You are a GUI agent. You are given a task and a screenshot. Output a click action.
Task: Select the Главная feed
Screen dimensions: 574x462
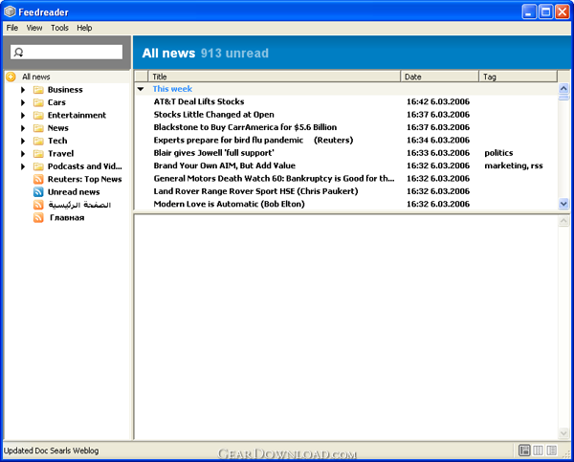67,217
